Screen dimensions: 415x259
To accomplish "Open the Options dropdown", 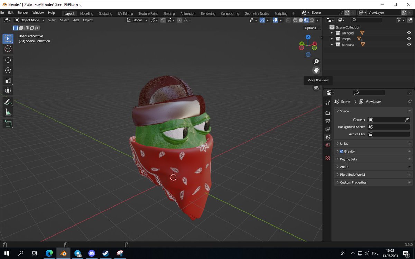I will (x=312, y=28).
